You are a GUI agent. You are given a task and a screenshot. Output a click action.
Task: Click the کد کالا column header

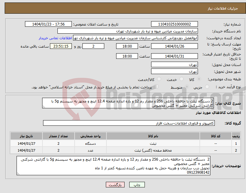coord(216,136)
